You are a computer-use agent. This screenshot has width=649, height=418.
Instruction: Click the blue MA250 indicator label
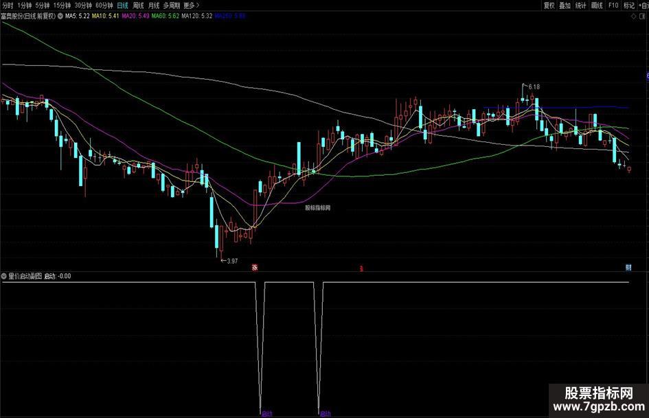[x=230, y=16]
